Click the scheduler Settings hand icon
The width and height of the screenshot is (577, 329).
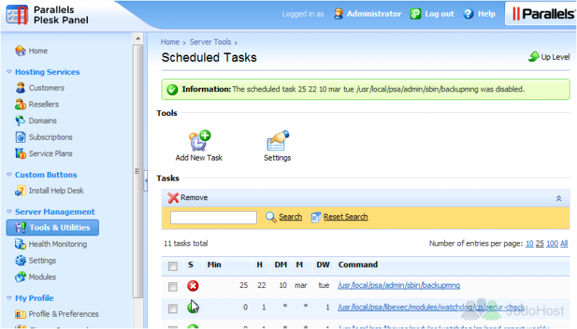click(278, 140)
